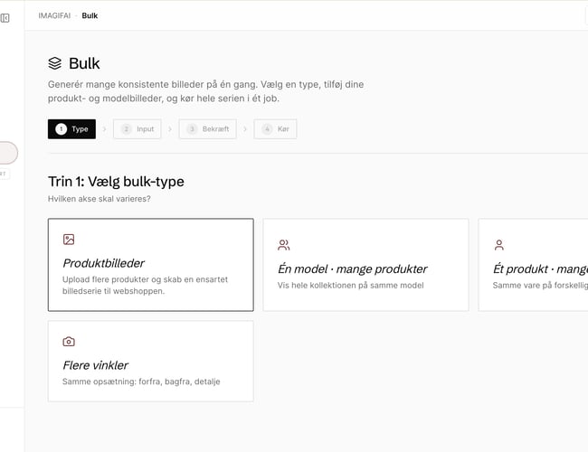
Task: Go to step 3 Bekræft
Action: (208, 129)
